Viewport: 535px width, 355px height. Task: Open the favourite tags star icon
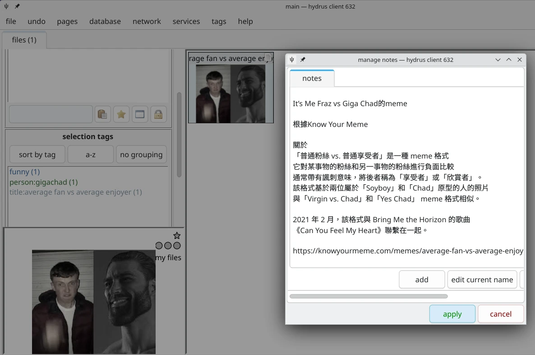coord(121,114)
